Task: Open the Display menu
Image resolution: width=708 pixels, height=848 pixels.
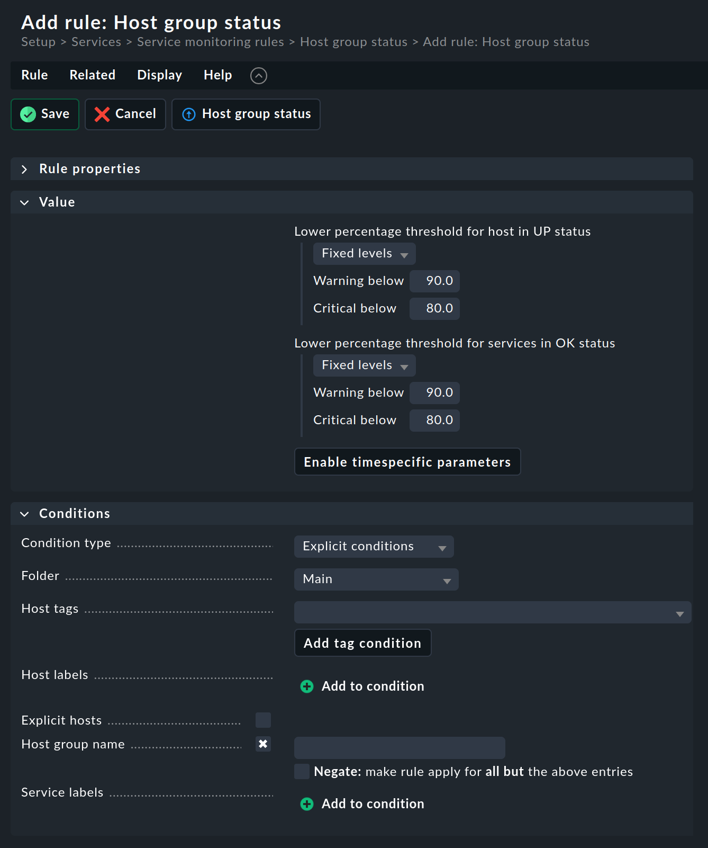Action: point(159,75)
